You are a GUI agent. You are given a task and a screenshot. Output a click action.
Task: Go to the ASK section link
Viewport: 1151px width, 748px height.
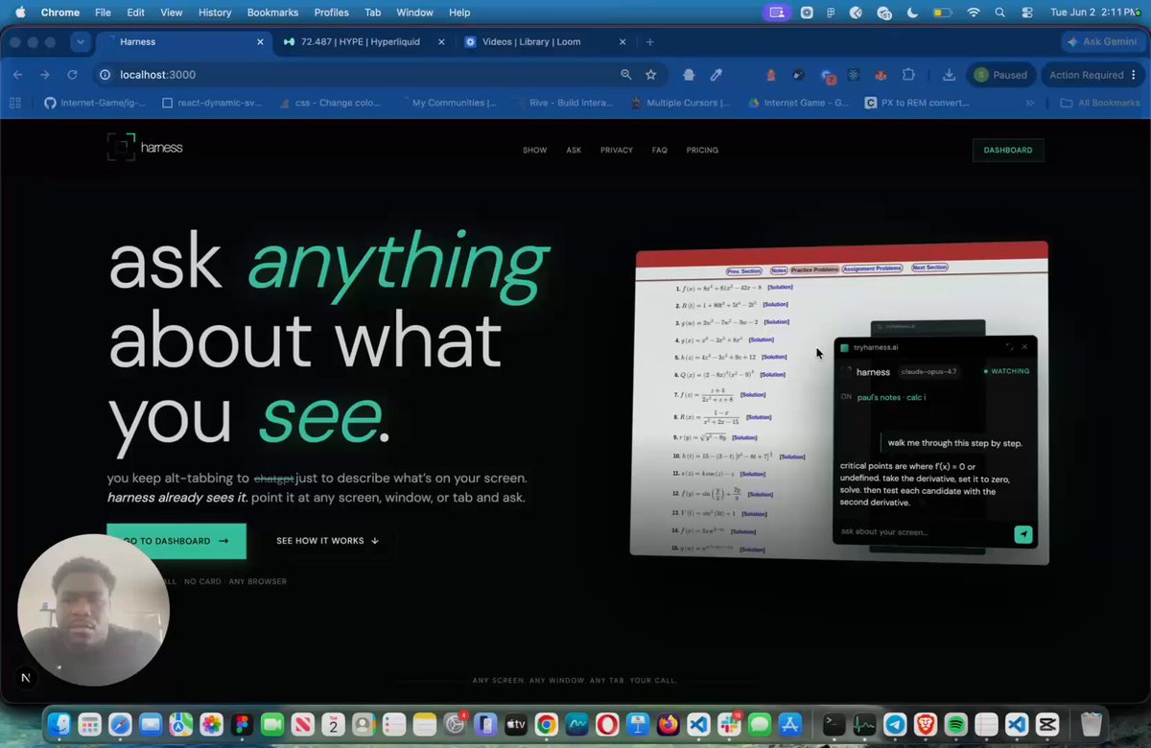pyautogui.click(x=574, y=151)
